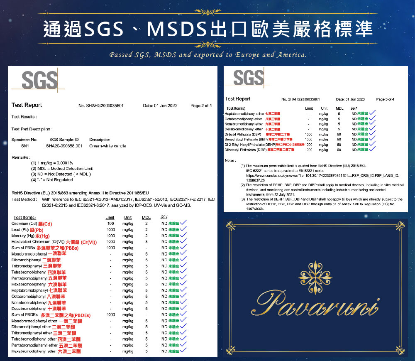Click the 'Benzyl Butyl Phthalate (BBP)' item
This screenshot has width=415, height=361.
click(259, 140)
